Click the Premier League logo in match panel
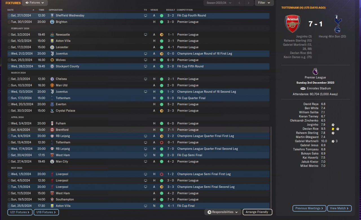Viewport: 361px width, 220px height. (x=315, y=71)
